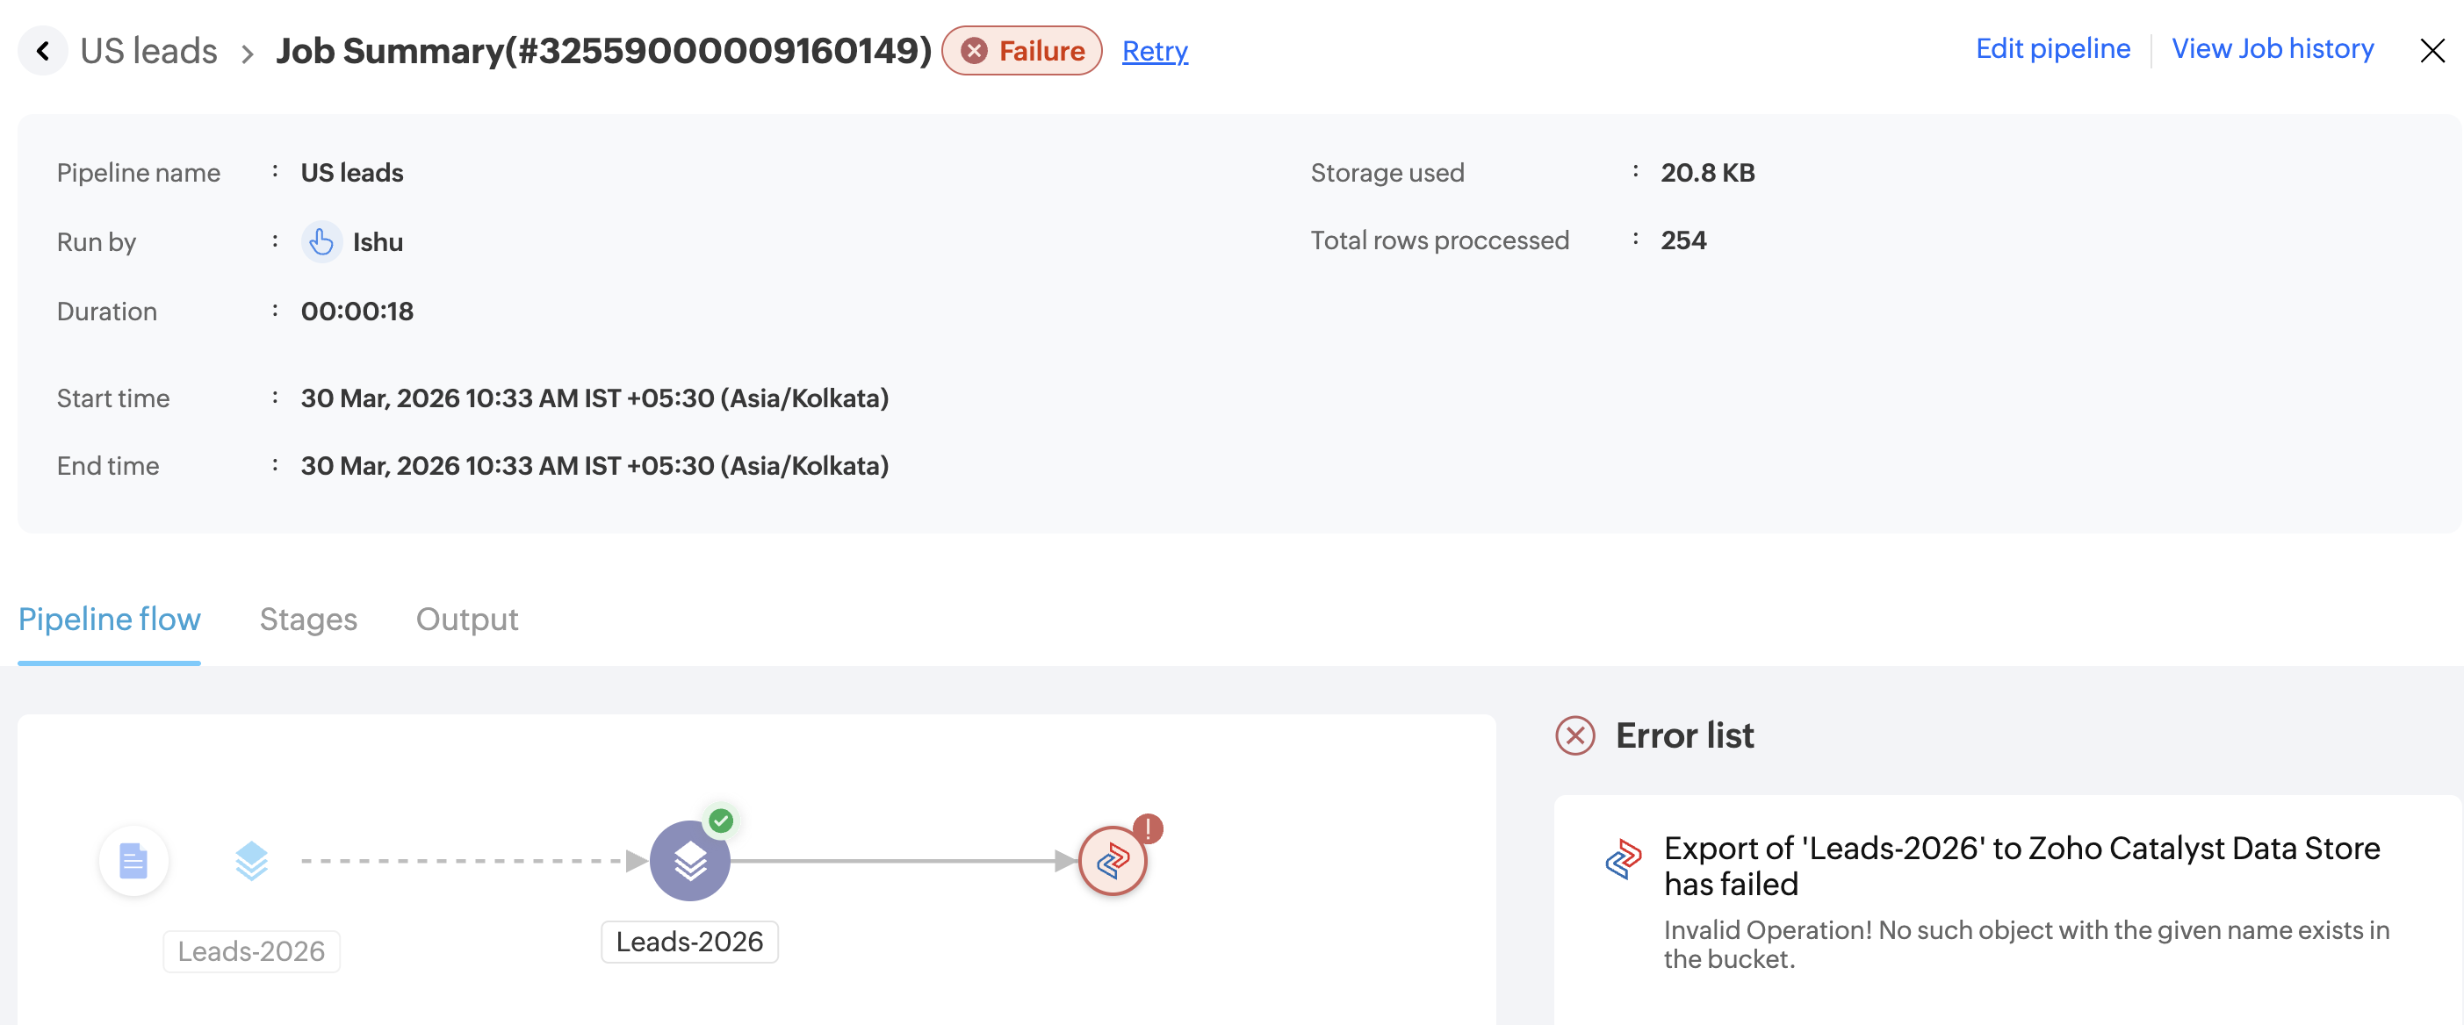Click the failed Zoho Catalyst destination node
This screenshot has width=2464, height=1025.
tap(1113, 861)
